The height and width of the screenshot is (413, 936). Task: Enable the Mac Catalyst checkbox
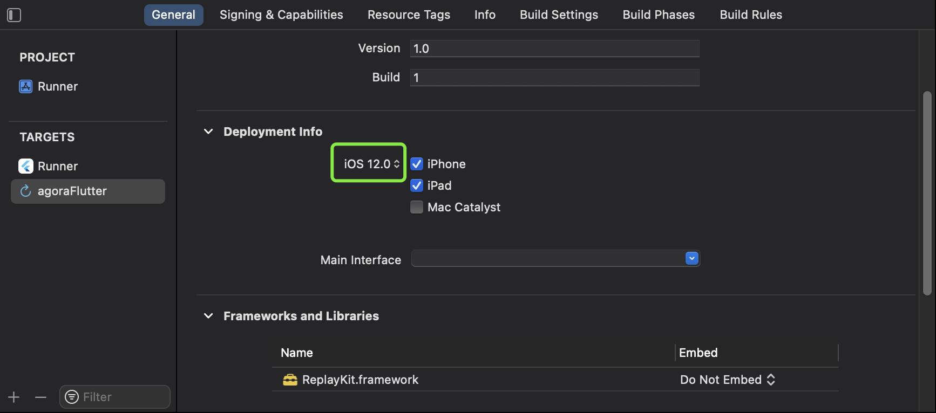pos(417,207)
